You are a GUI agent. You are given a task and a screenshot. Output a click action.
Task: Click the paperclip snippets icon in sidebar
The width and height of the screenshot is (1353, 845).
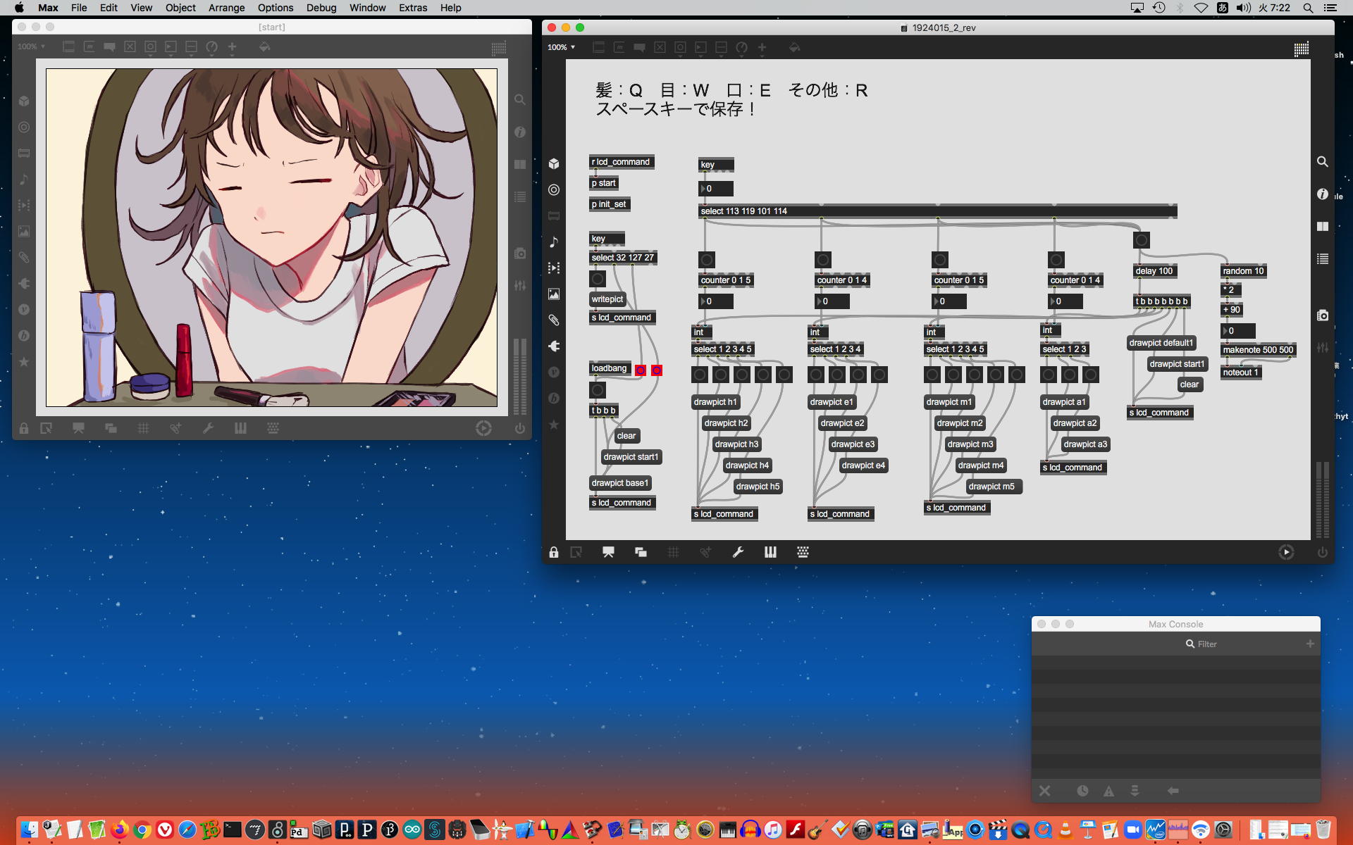(554, 320)
